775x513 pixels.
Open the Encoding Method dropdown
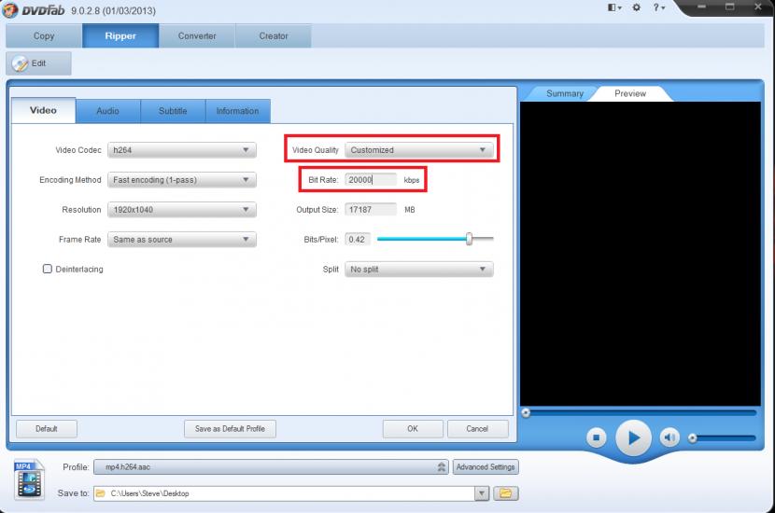point(182,180)
